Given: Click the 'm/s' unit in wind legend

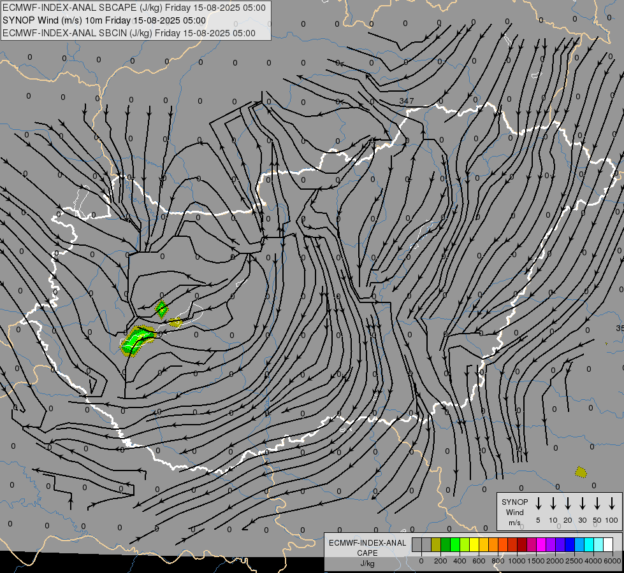Looking at the screenshot, I should point(514,523).
